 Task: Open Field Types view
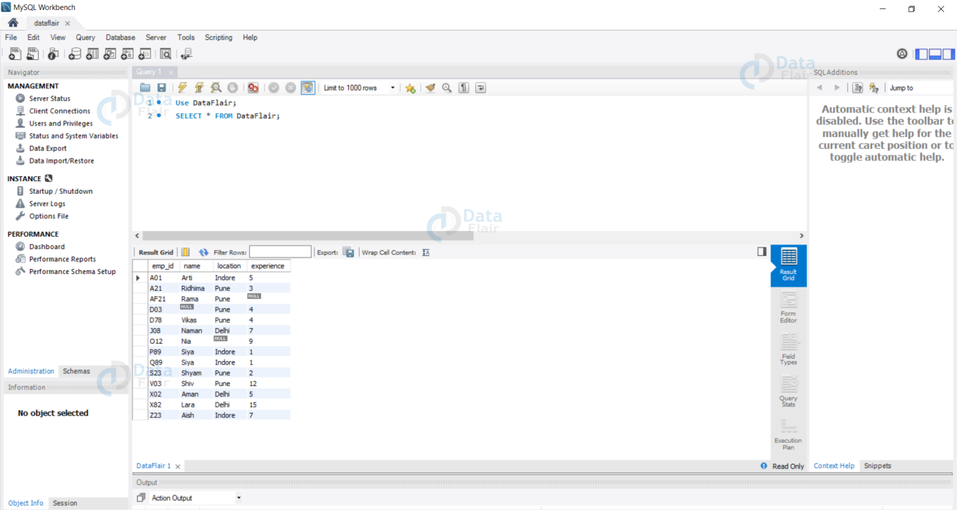point(788,349)
